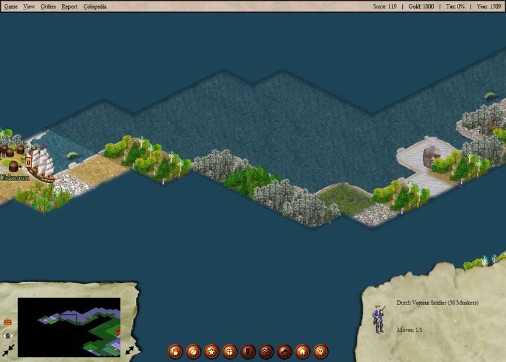The width and height of the screenshot is (506, 362).
Task: Click the fish resource beside the ship
Action: 73,155
